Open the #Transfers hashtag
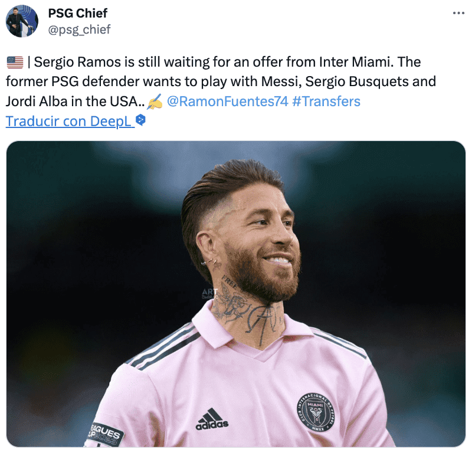Viewport: 472px width, 453px height. [326, 101]
